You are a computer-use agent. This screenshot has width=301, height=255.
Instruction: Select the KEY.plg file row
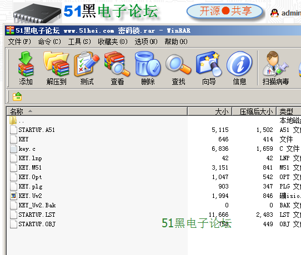pos(31,186)
